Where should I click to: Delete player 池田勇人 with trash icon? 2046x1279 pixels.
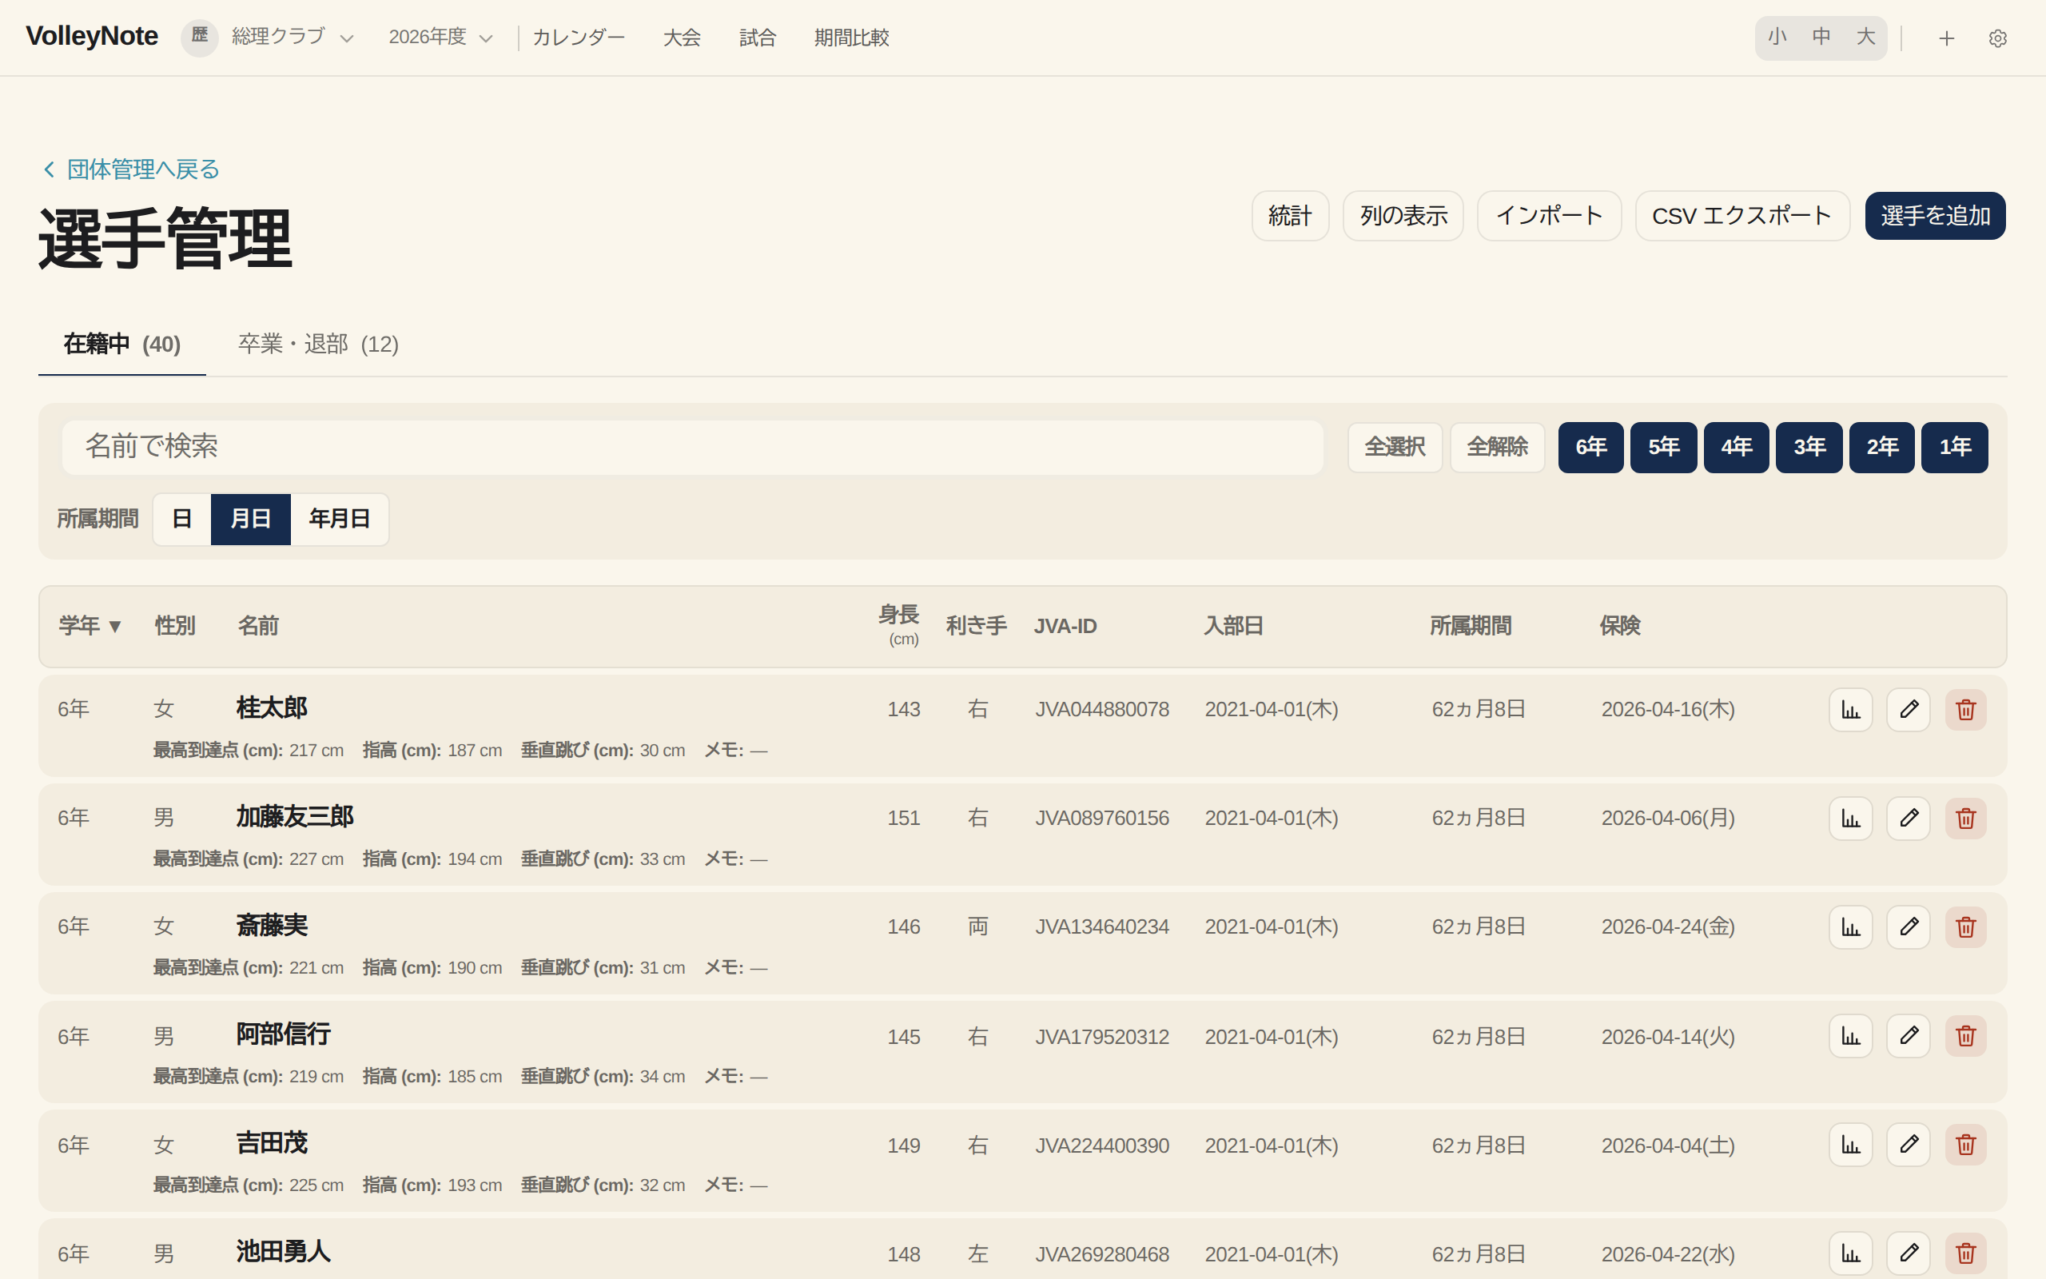pos(1966,1253)
